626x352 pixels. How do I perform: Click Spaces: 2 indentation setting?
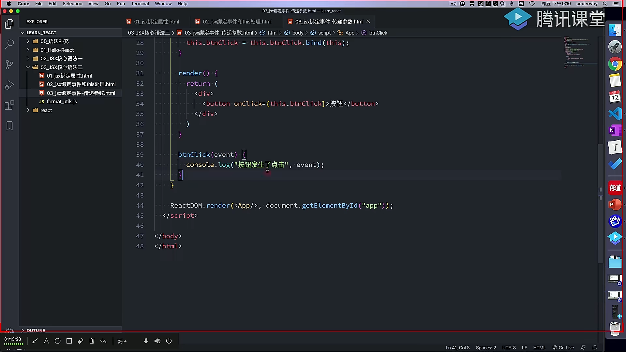pyautogui.click(x=486, y=348)
